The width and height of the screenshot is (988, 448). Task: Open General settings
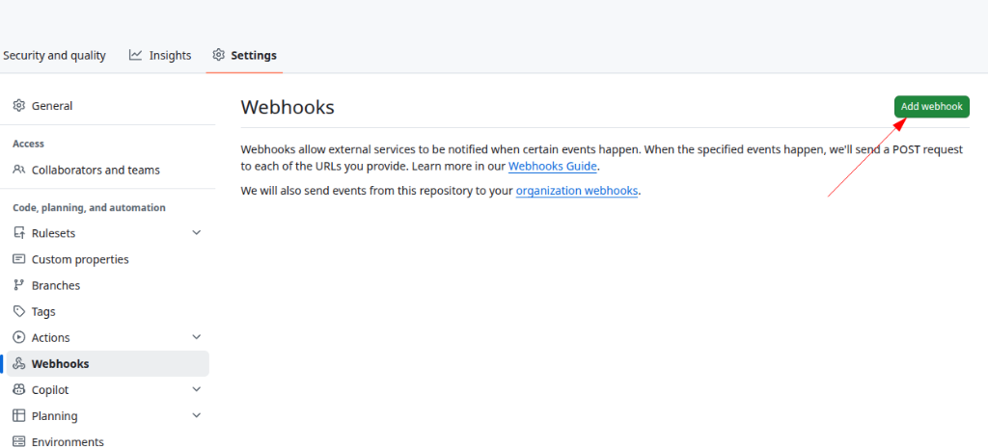(107, 106)
